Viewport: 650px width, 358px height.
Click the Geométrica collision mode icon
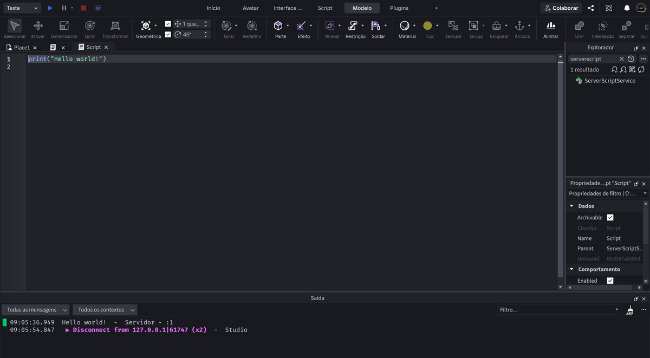tap(146, 25)
